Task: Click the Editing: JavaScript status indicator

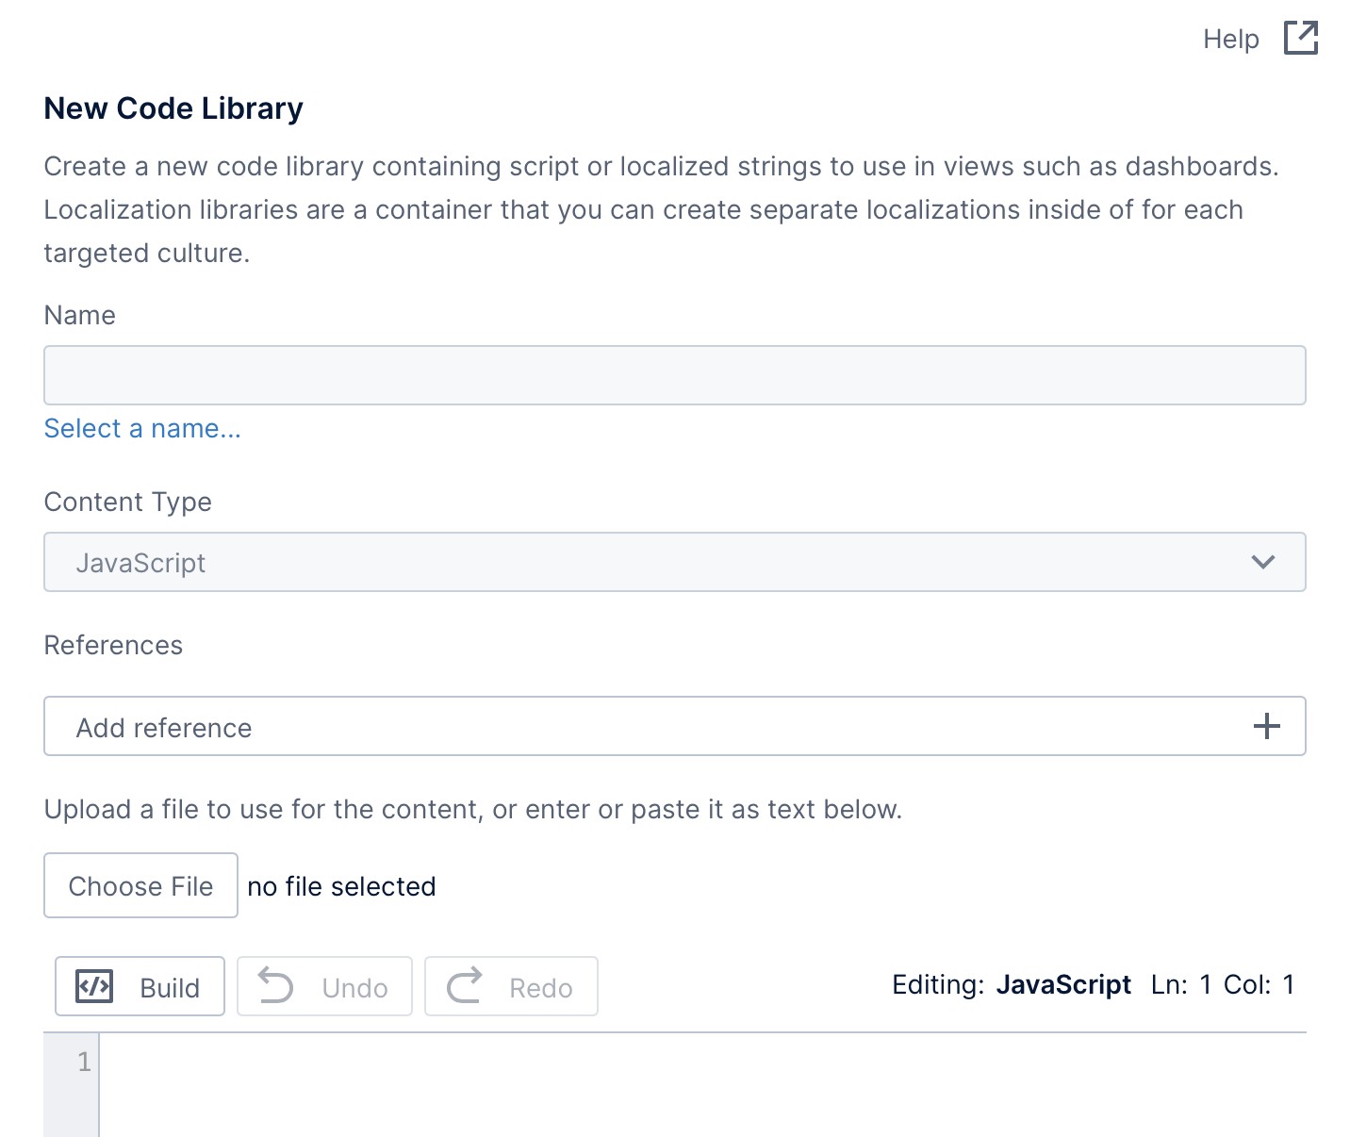Action: pos(1012,984)
